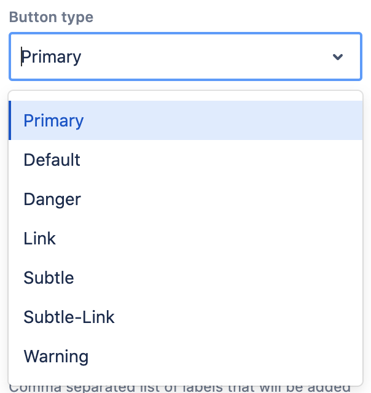371x393 pixels.
Task: Click the comma separated labels help text
Action: 181,387
